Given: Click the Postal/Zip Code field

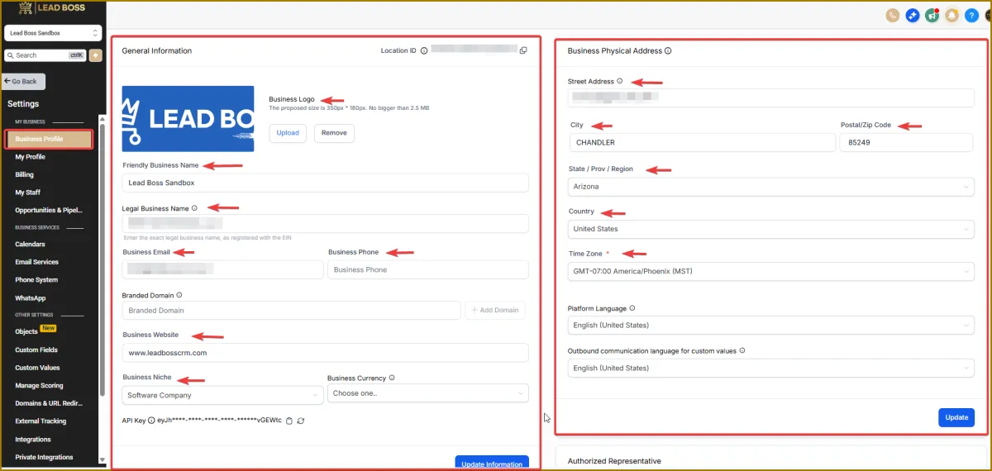Looking at the screenshot, I should tap(907, 142).
